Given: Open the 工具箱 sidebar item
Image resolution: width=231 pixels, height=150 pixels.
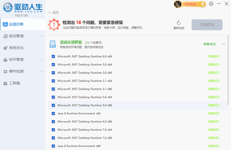Looking at the screenshot, I should click(23, 83).
